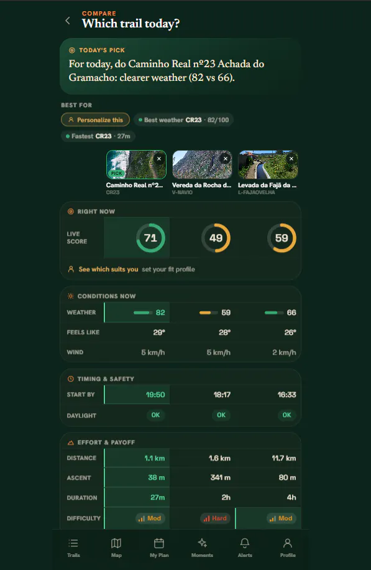
Task: Click live score ring showing 71
Action: [150, 238]
